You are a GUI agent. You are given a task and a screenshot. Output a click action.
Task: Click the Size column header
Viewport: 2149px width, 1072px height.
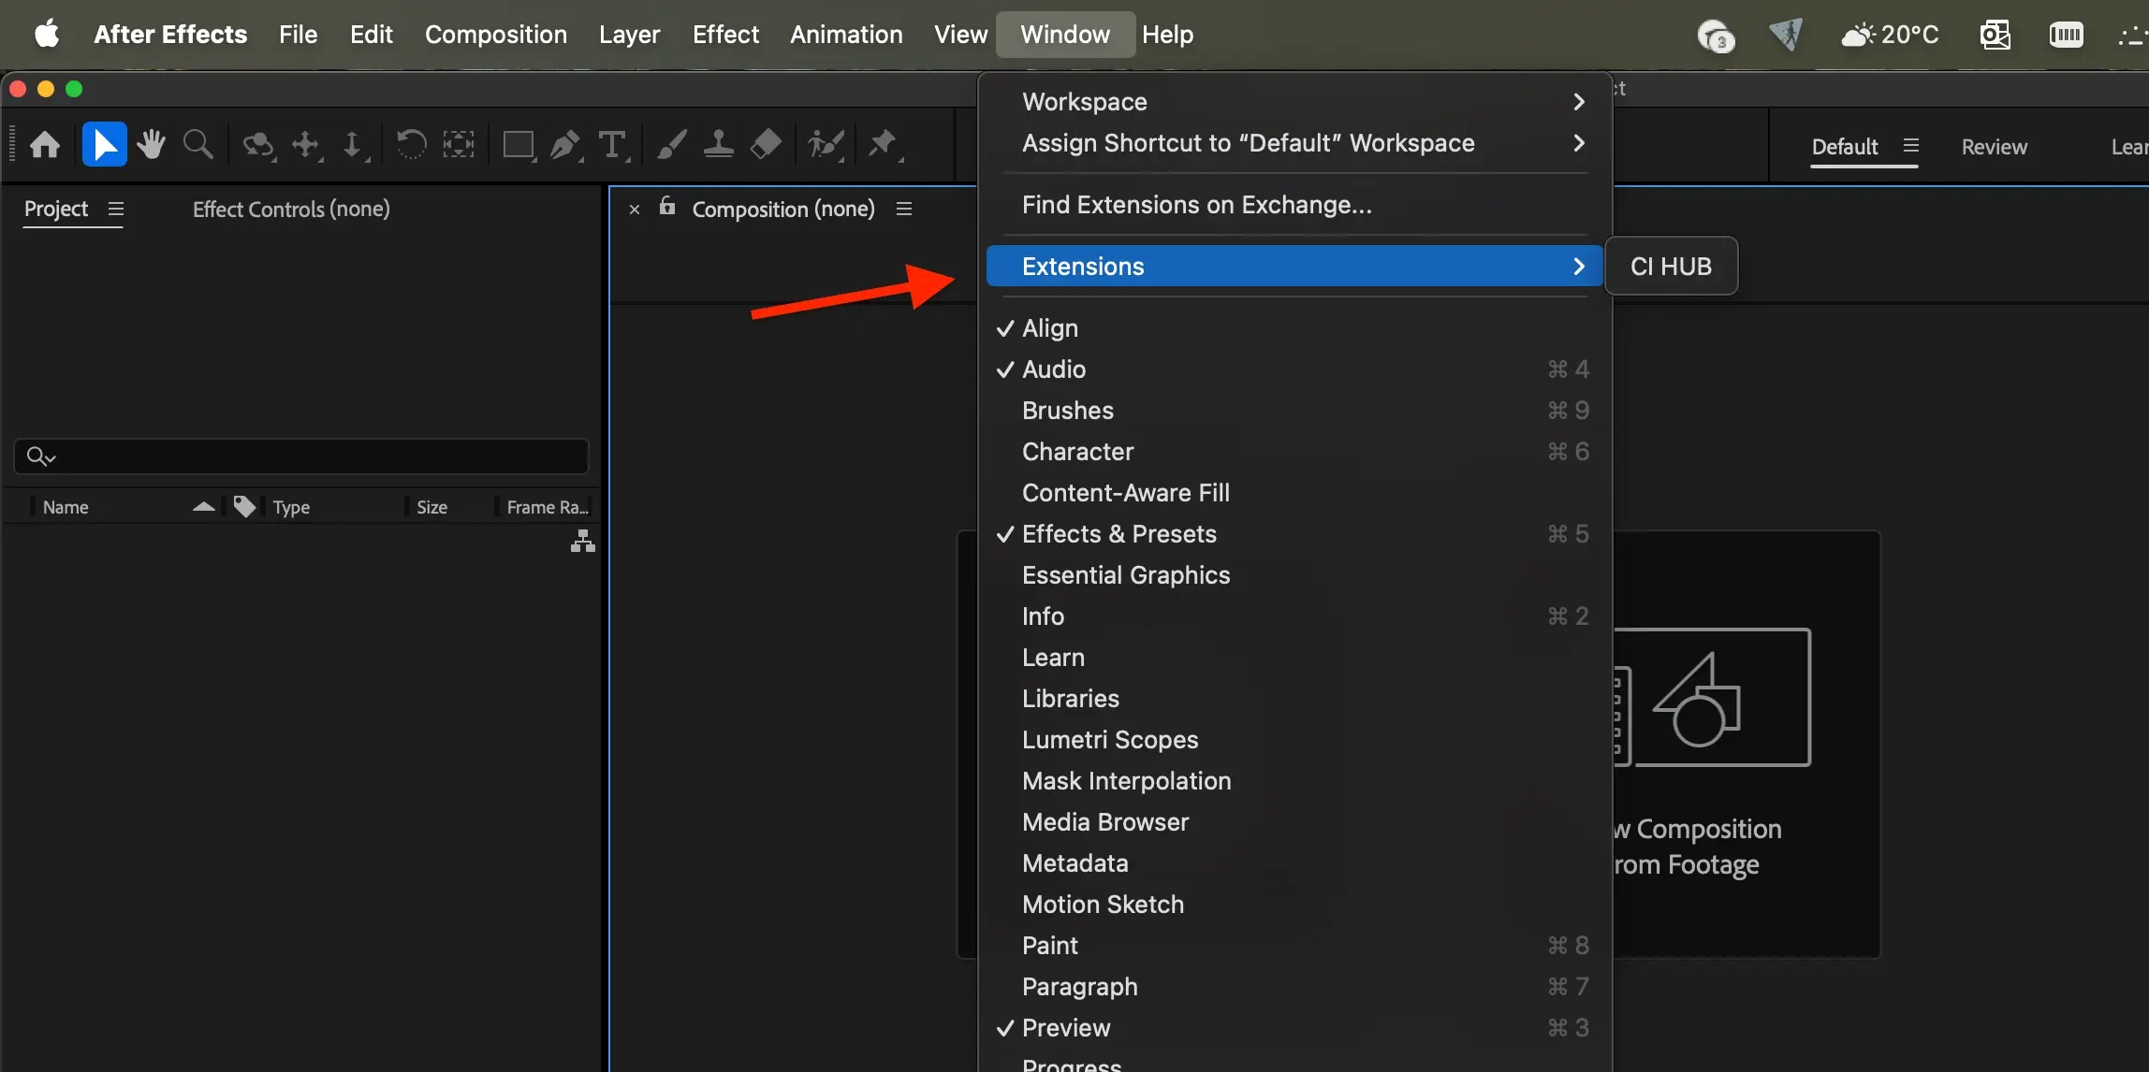[x=431, y=507]
